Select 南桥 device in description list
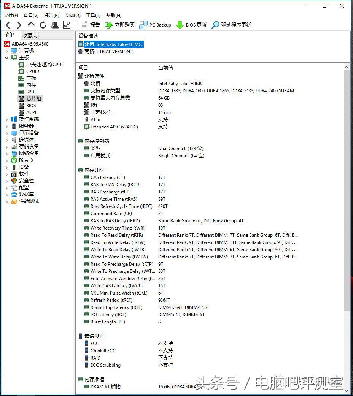 coord(108,52)
